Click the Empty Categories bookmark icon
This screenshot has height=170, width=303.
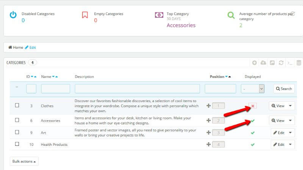[x=85, y=15]
